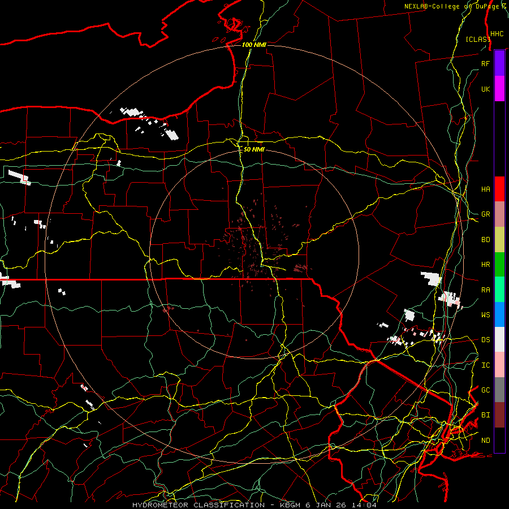This screenshot has width=509, height=509.
Task: Click the DS white legend swatch
Action: coord(499,339)
